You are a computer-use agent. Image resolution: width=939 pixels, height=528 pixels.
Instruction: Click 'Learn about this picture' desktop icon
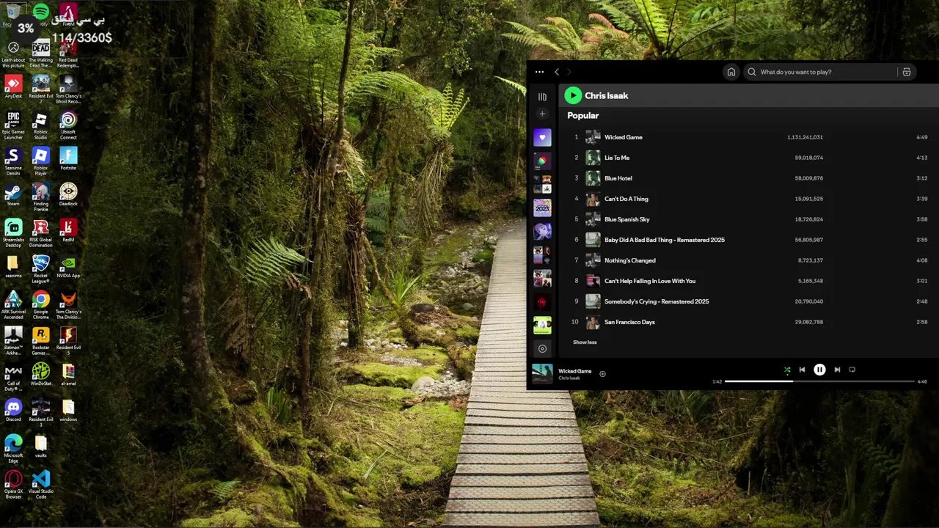pos(13,54)
